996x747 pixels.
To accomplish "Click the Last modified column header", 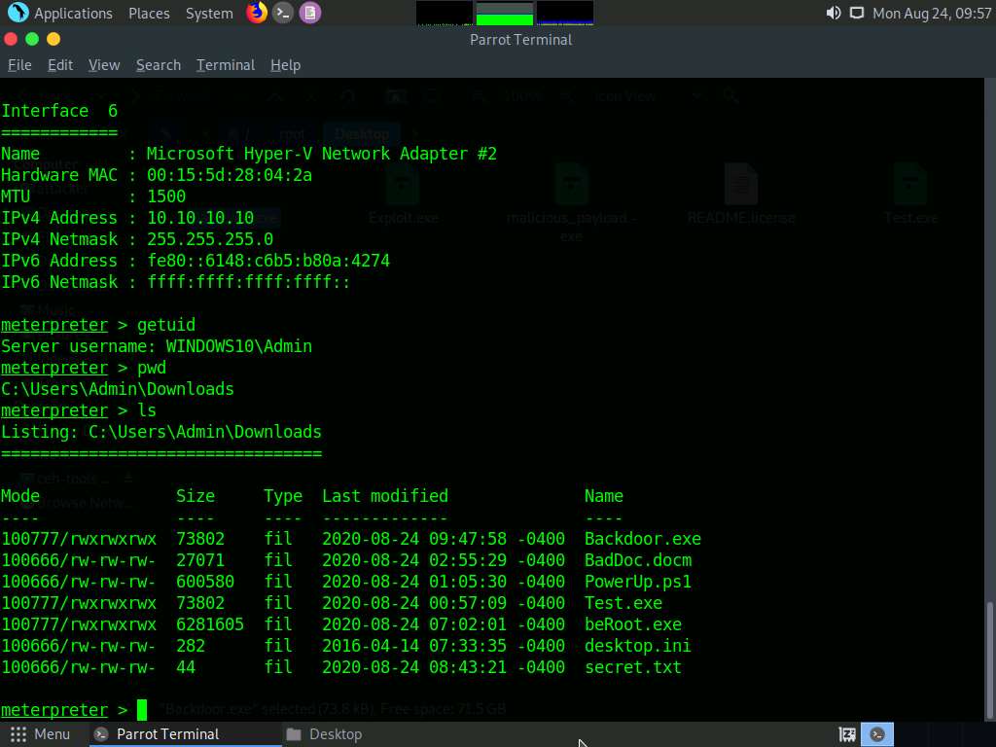I will 385,496.
